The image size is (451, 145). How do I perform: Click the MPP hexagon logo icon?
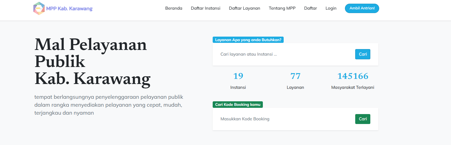[x=39, y=9]
